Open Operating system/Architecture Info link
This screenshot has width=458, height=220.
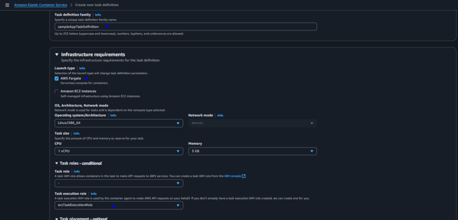click(x=113, y=115)
